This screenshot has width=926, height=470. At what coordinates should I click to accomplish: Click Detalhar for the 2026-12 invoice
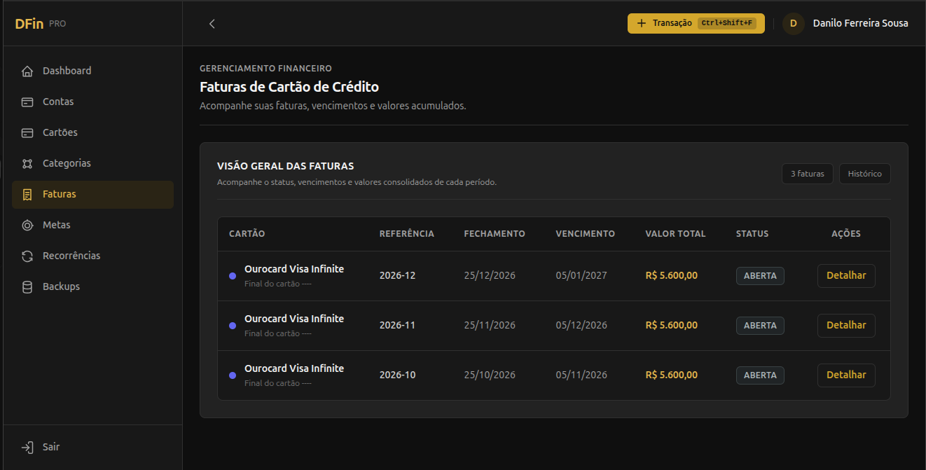click(846, 275)
